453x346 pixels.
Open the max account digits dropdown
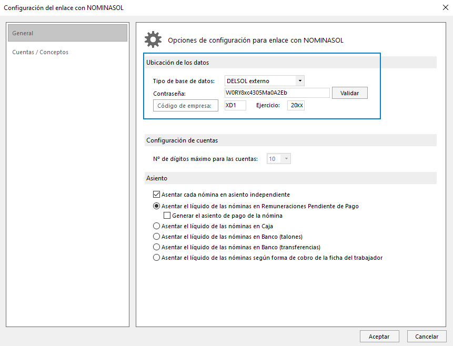pyautogui.click(x=278, y=159)
